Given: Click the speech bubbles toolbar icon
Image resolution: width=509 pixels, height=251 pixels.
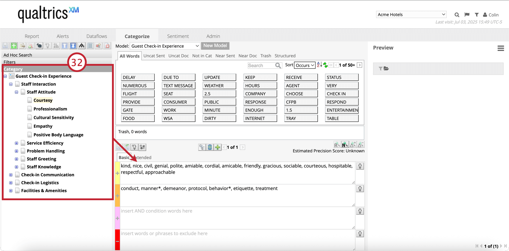Looking at the screenshot, I should click(39, 46).
